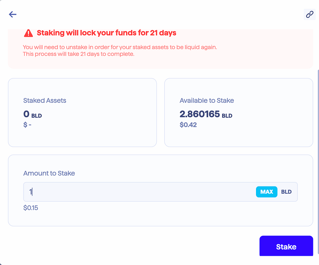The height and width of the screenshot is (265, 319).
Task: Click the 'Staking will lock your funds' heading
Action: [x=106, y=33]
